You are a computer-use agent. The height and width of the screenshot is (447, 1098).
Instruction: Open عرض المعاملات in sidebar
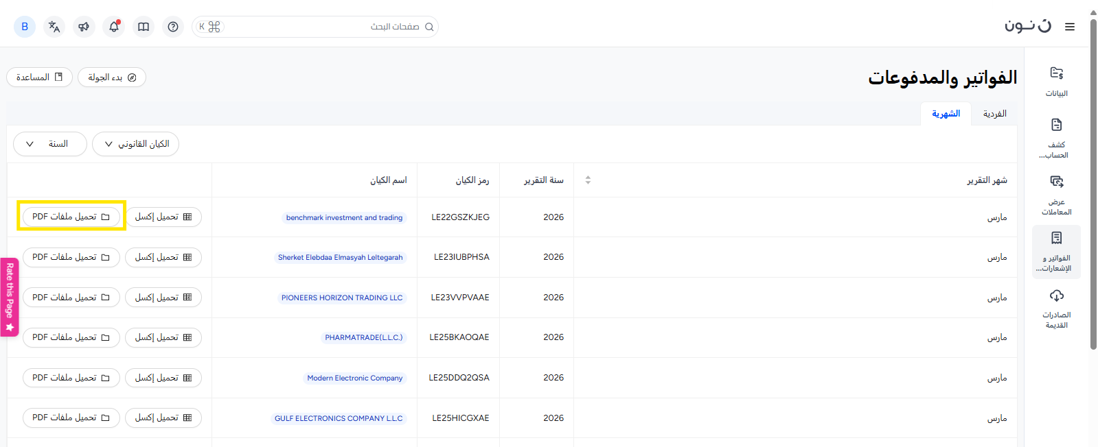1056,194
